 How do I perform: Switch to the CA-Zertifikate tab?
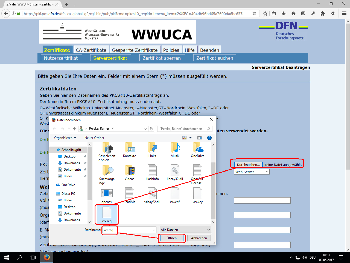coord(91,50)
